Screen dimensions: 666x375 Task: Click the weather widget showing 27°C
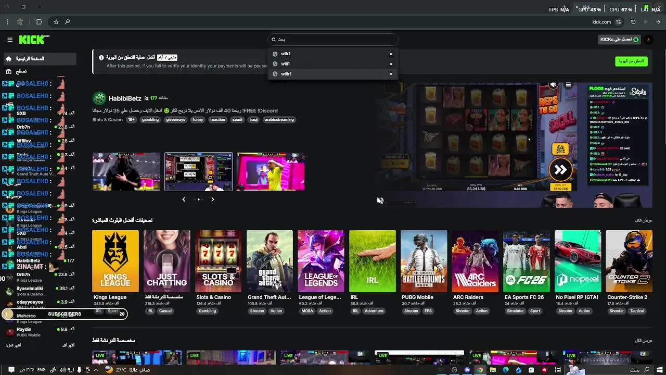[x=129, y=370]
